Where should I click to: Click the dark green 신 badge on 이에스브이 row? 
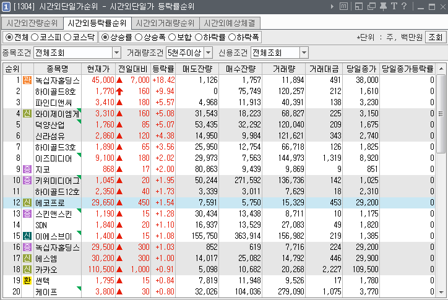27,236
